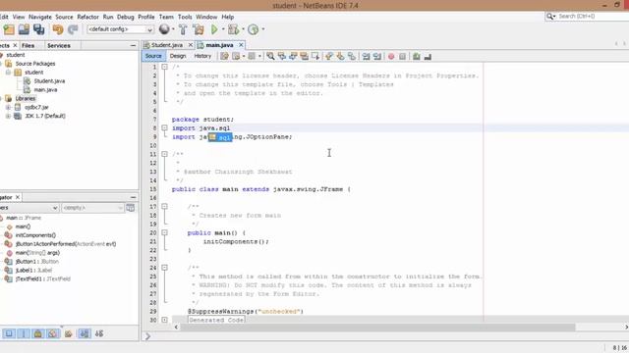The width and height of the screenshot is (629, 353).
Task: Click the Last Edit icon in editor toolbar
Action: click(224, 57)
